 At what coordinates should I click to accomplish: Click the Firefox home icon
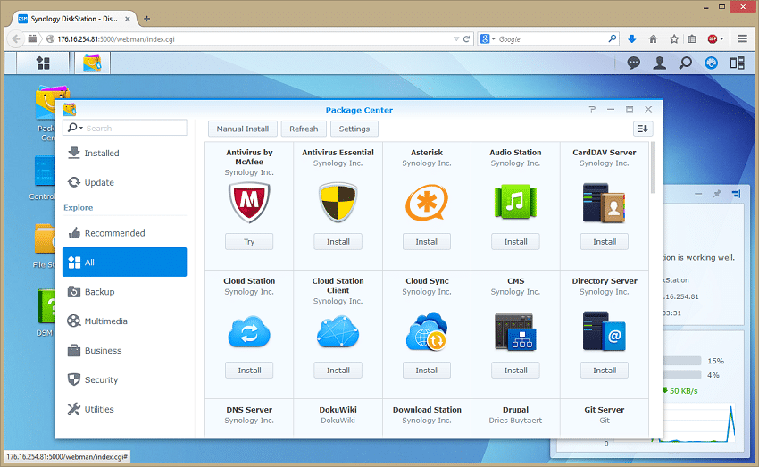tap(653, 39)
